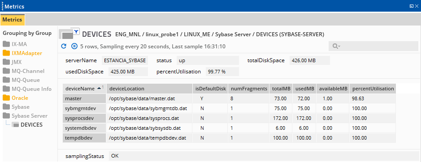Click /opt/sybase/data/sybsysdb.dat cell
Image resolution: width=421 pixels, height=162 pixels.
coord(149,128)
